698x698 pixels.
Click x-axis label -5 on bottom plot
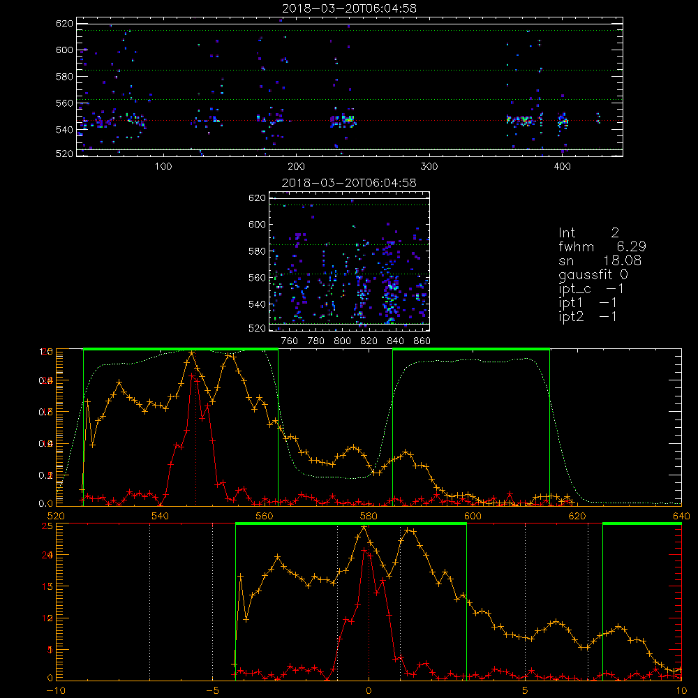(212, 690)
